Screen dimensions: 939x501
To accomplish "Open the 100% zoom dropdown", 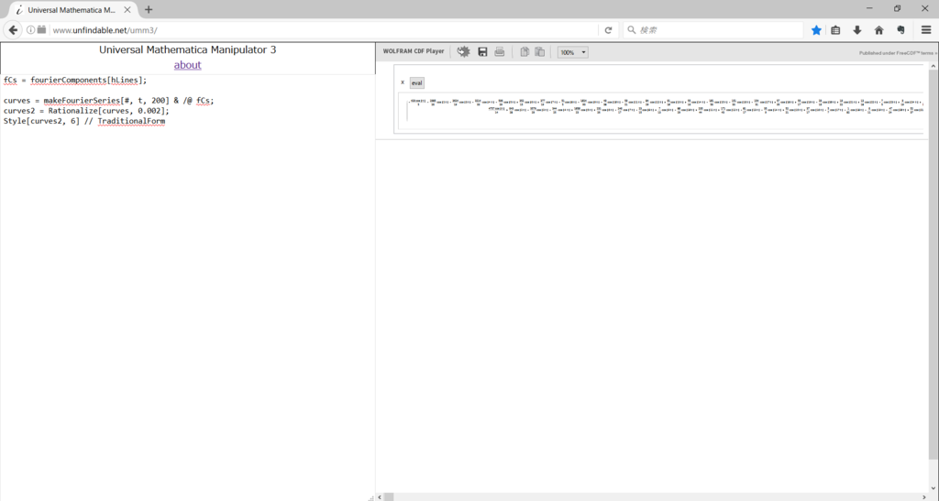I will [572, 52].
